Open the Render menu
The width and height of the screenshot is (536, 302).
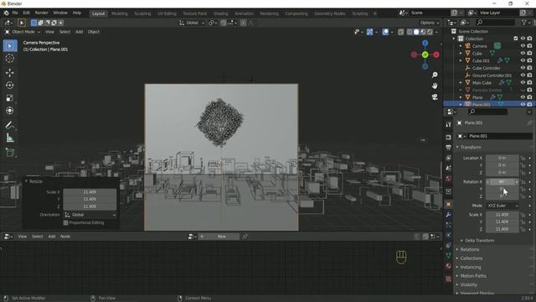coord(42,13)
